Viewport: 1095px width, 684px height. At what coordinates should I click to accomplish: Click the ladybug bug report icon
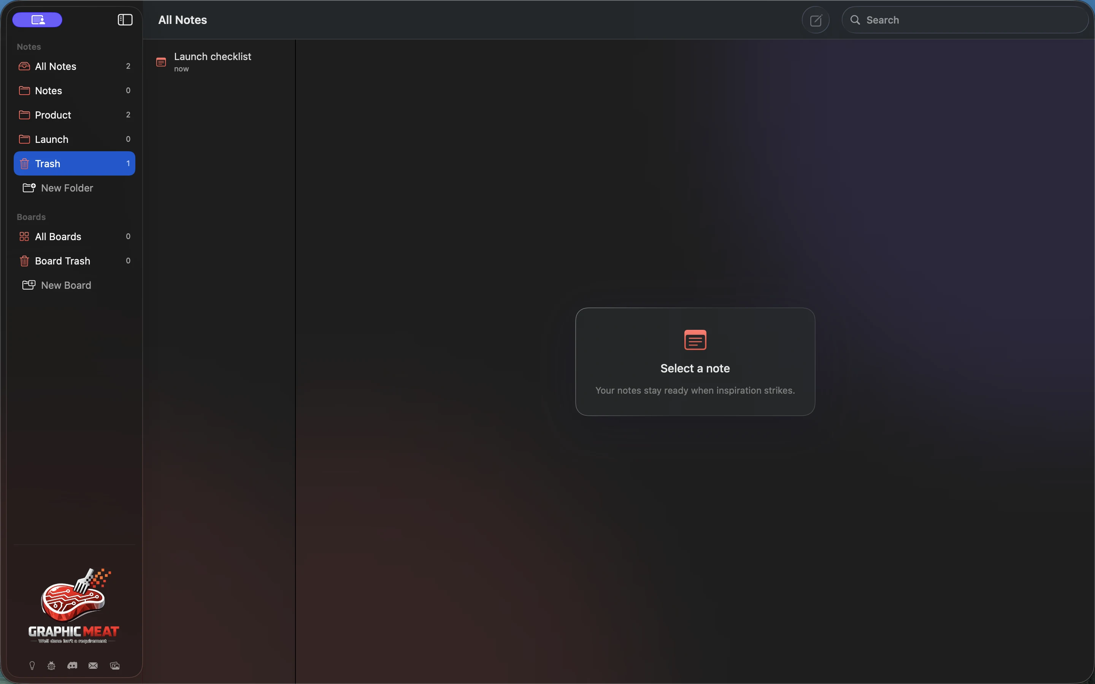51,665
